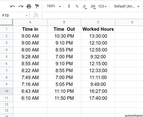Click the 'Time in' header cell
This screenshot has height=117, width=143.
30,29
